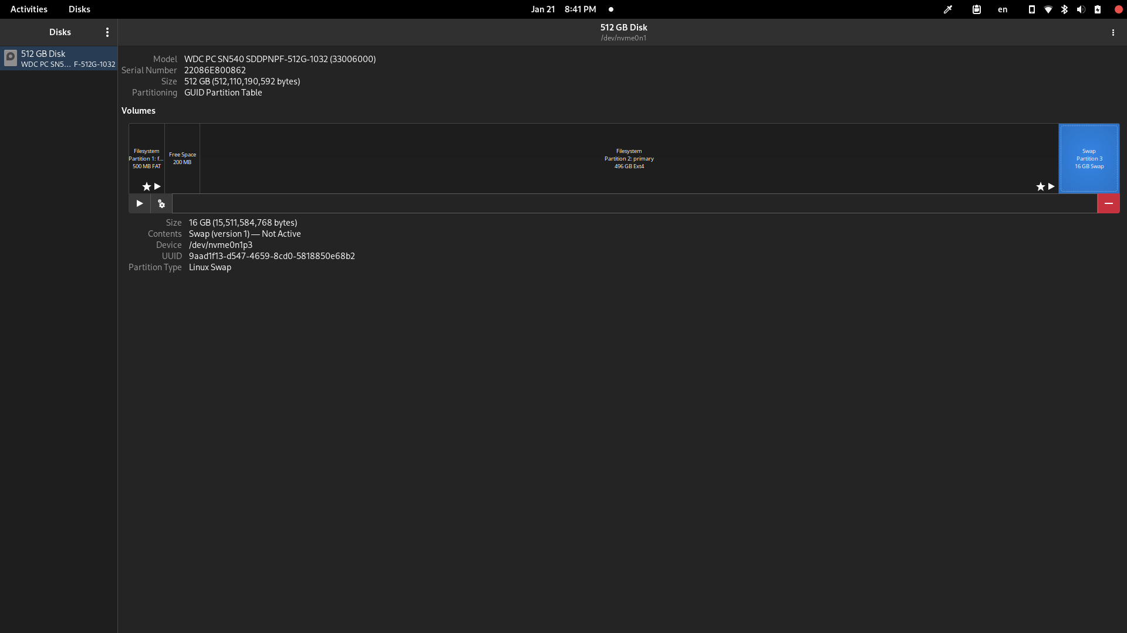This screenshot has width=1127, height=633.
Task: Open drive options menu in header
Action: click(x=1113, y=33)
